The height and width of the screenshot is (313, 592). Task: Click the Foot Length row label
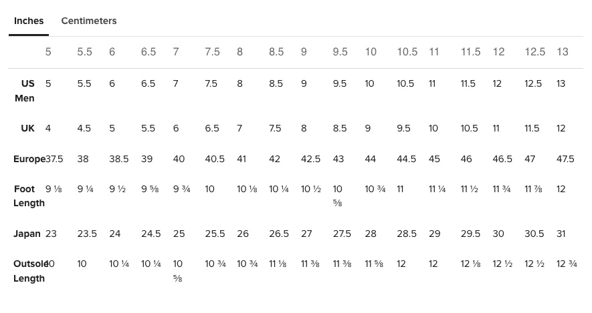pyautogui.click(x=29, y=196)
